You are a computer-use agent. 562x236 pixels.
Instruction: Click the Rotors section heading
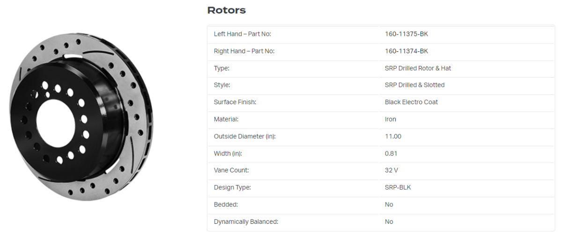click(x=226, y=10)
